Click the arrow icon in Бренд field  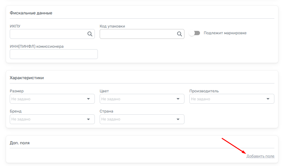coord(88,119)
